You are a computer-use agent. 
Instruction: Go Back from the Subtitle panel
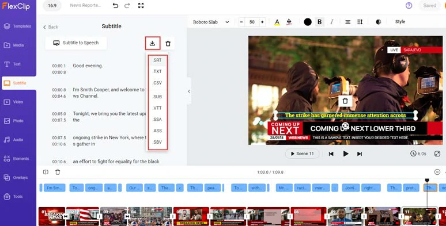[x=51, y=27]
